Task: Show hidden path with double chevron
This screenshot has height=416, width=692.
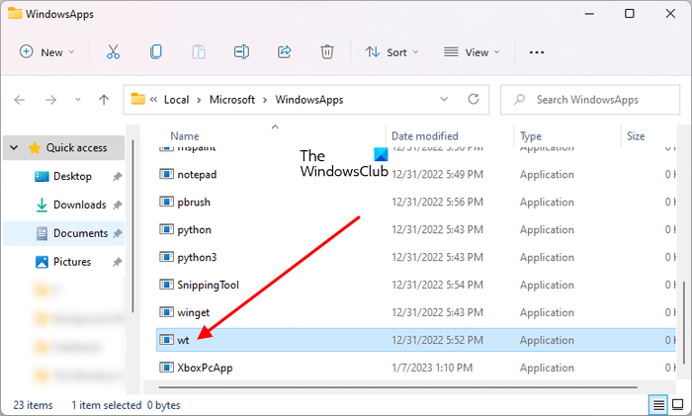Action: coord(153,100)
